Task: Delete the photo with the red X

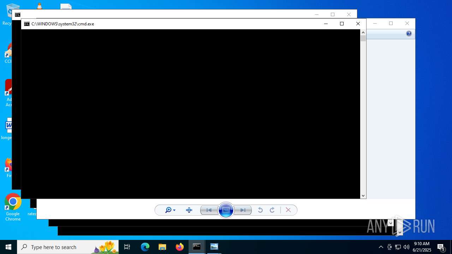Action: 288,210
